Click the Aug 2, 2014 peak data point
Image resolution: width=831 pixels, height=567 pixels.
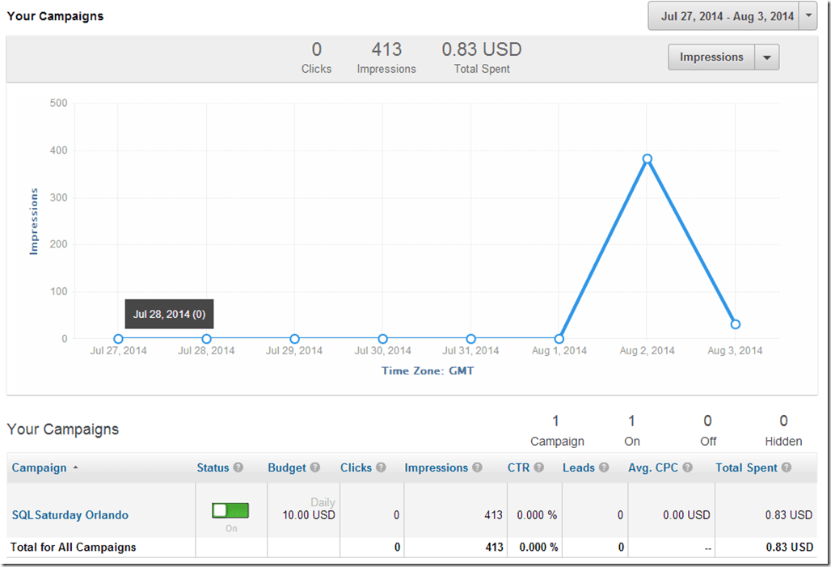click(647, 159)
